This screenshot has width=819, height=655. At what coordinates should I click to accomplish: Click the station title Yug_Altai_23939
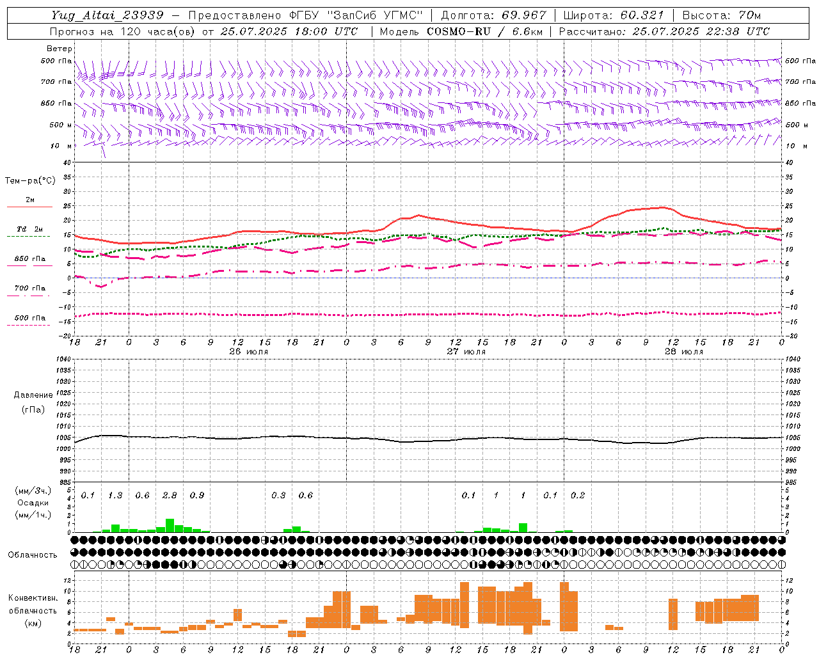[x=107, y=15]
